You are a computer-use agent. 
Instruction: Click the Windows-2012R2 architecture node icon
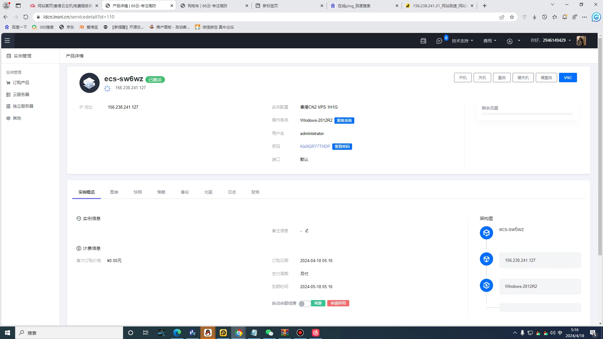point(486,285)
